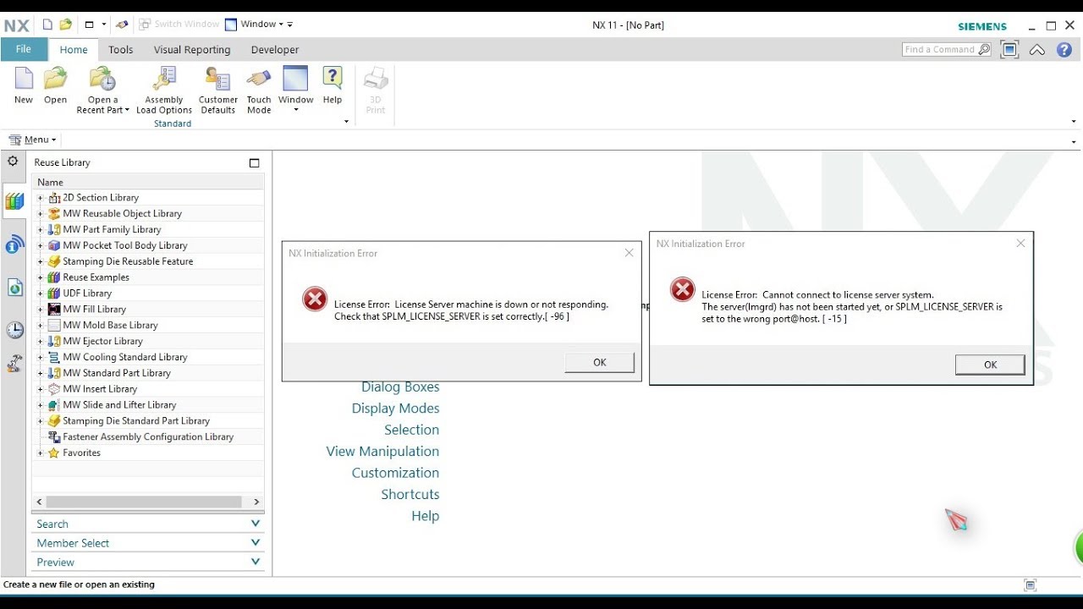Screen dimensions: 1083x609
Task: Open the Menu dropdown
Action: [32, 140]
